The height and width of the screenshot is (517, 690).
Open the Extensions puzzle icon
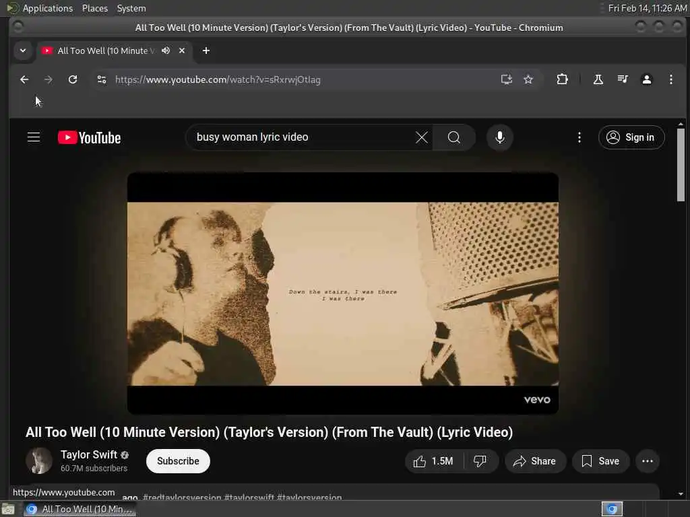click(x=562, y=79)
